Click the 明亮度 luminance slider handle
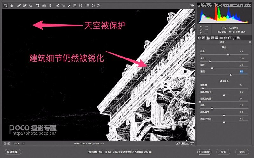Screen dimensions: 254x158 tap(203, 88)
